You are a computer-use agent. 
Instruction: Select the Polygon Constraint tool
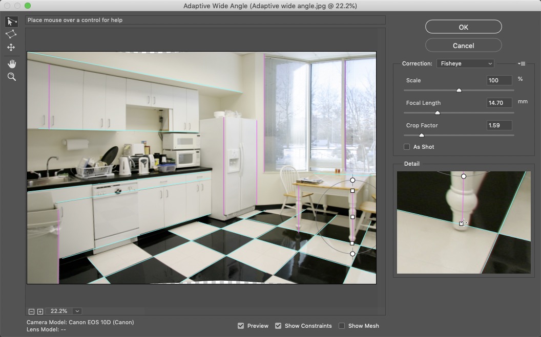pos(11,34)
